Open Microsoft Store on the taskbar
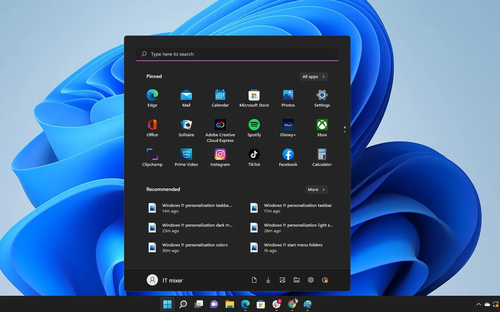Image resolution: width=500 pixels, height=312 pixels. pos(261,304)
